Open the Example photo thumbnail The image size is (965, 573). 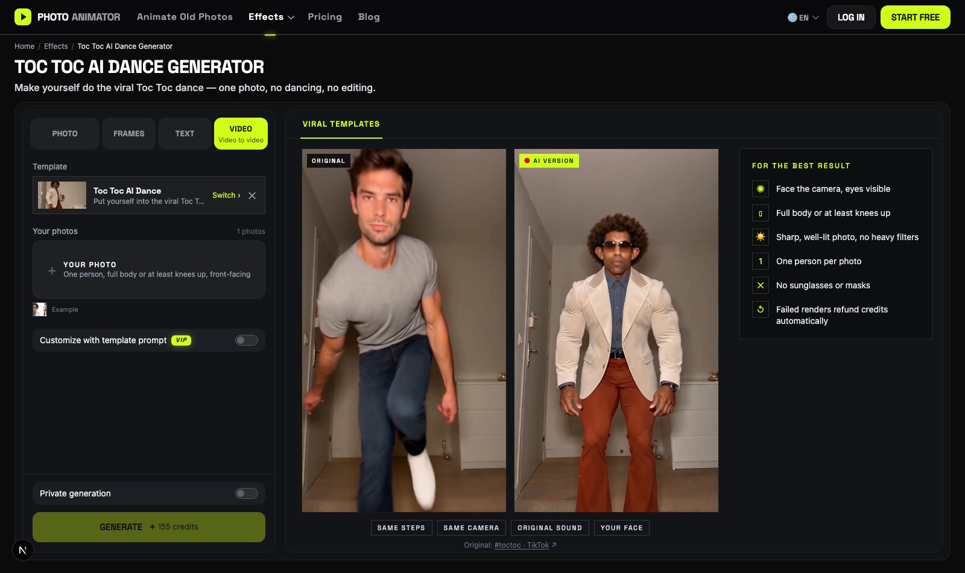tap(40, 309)
